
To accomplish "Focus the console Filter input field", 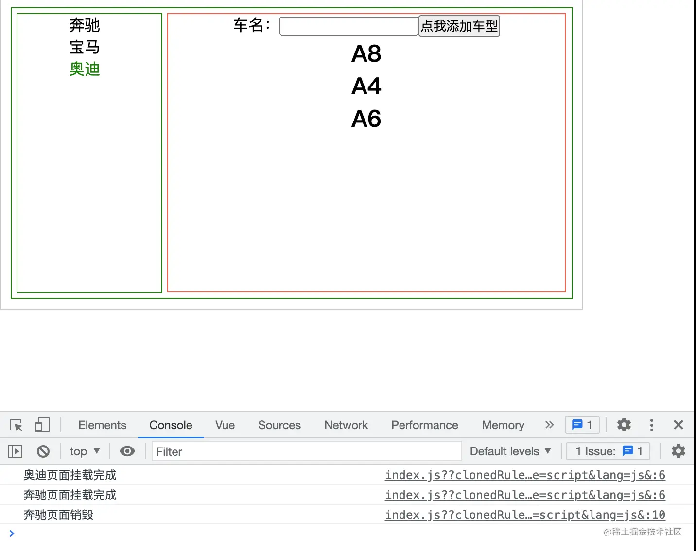I will (x=307, y=451).
